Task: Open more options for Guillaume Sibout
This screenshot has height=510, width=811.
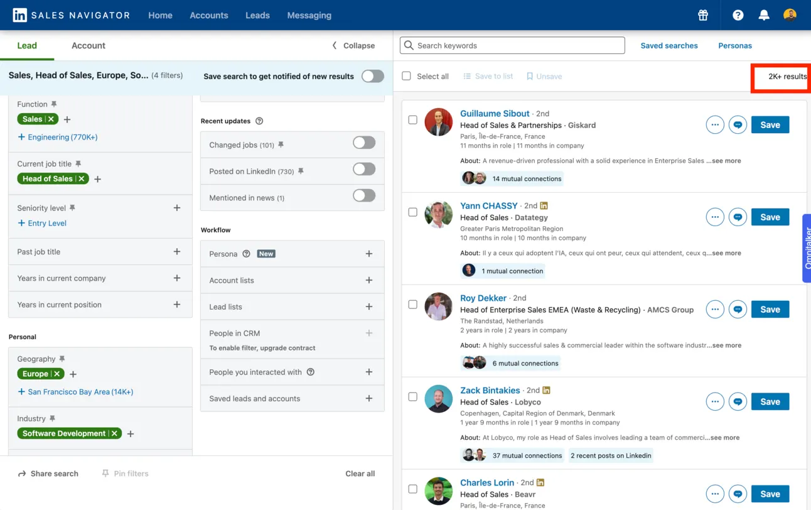Action: click(715, 124)
